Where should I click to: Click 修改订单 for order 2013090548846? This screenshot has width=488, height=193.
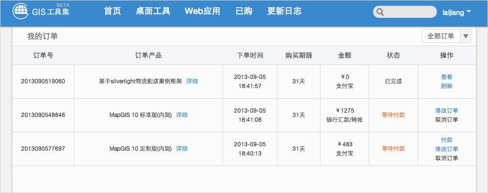point(446,111)
